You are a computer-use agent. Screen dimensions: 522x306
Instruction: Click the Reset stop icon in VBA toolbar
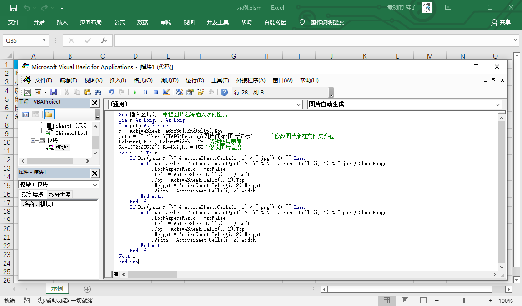tap(156, 92)
